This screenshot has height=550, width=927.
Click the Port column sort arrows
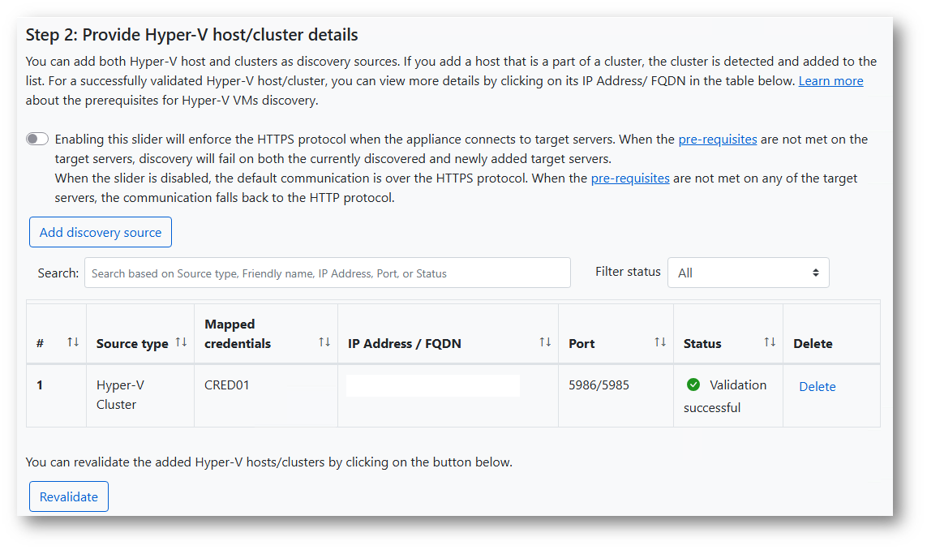(660, 342)
